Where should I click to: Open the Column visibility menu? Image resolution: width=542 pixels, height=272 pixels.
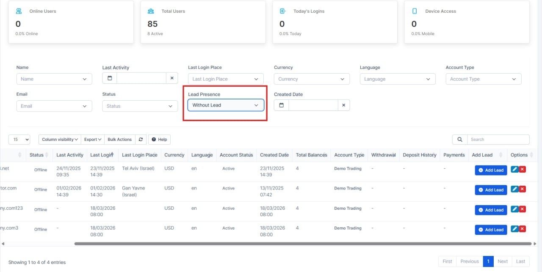pos(60,140)
